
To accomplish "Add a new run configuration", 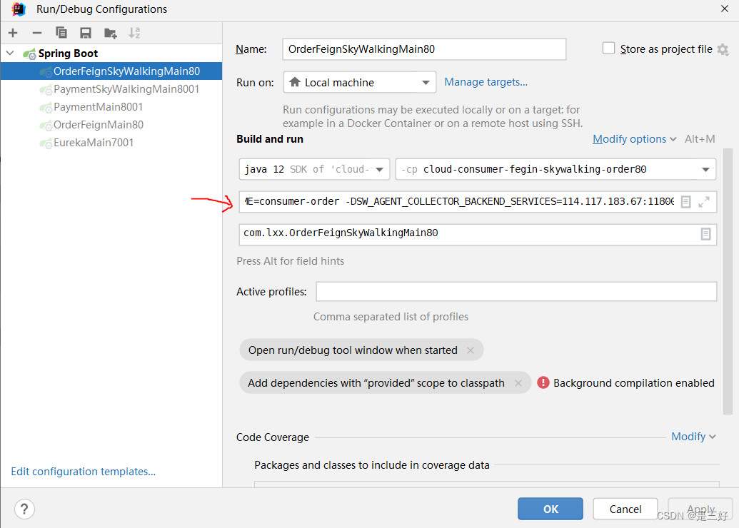I will [13, 33].
